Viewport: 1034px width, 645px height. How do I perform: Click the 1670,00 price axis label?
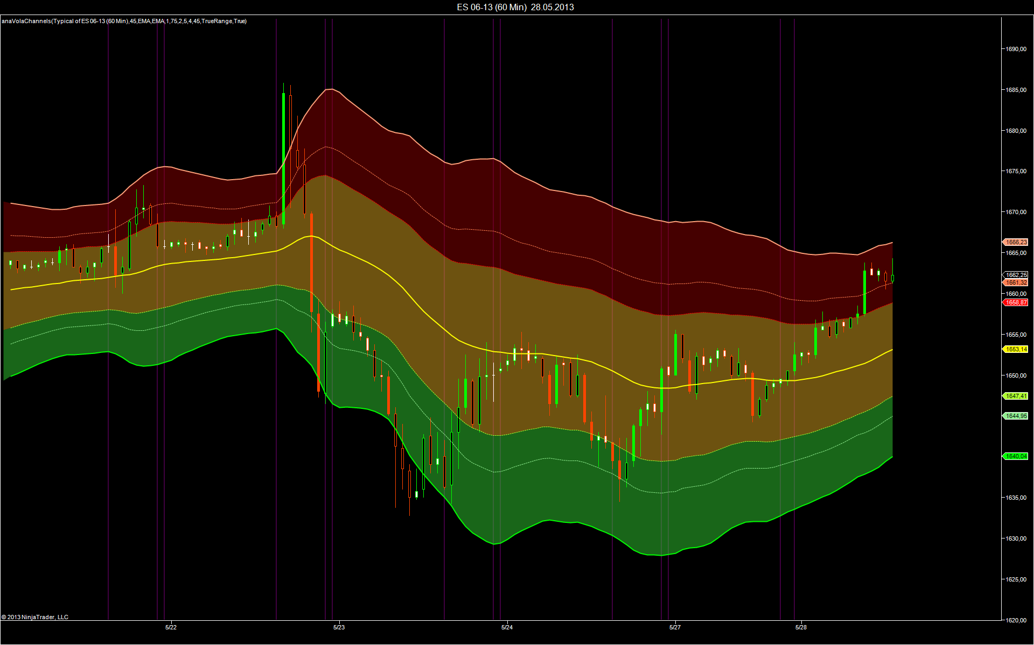click(1016, 212)
